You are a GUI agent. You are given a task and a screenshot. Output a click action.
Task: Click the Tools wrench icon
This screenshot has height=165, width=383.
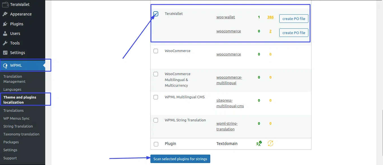[5, 43]
